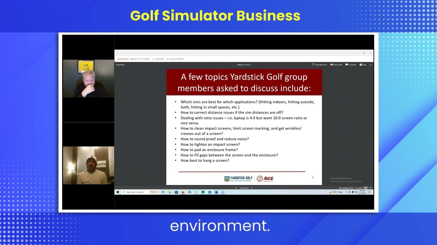
Task: Open the three-dots more options menu
Action: (x=370, y=65)
